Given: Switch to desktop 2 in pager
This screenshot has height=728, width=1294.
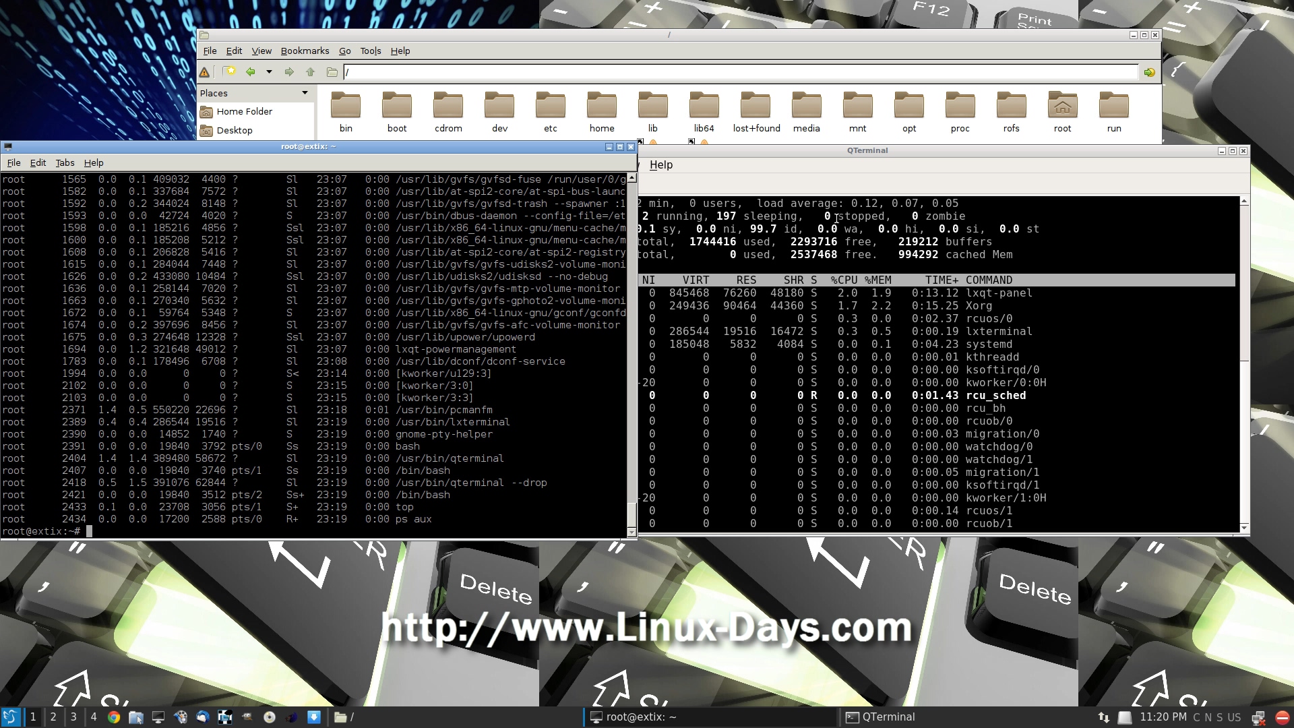Looking at the screenshot, I should 53,717.
